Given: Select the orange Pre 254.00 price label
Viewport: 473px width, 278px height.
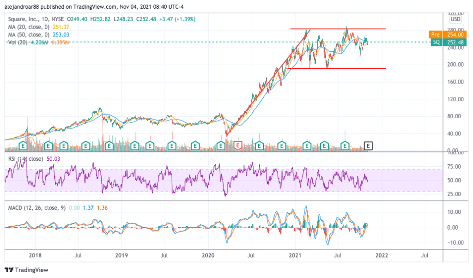Looking at the screenshot, I should point(448,35).
